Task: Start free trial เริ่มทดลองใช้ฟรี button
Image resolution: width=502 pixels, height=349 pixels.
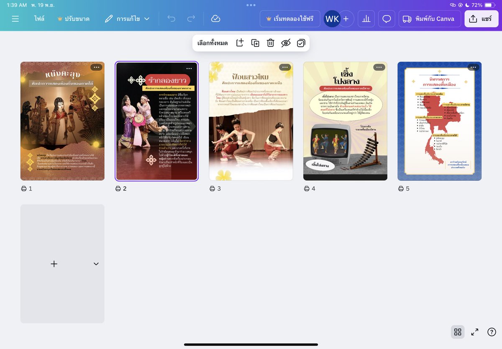Action: [x=290, y=19]
